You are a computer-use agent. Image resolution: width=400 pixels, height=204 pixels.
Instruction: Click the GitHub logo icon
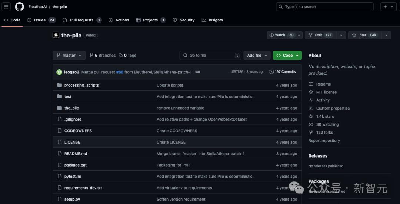19,7
